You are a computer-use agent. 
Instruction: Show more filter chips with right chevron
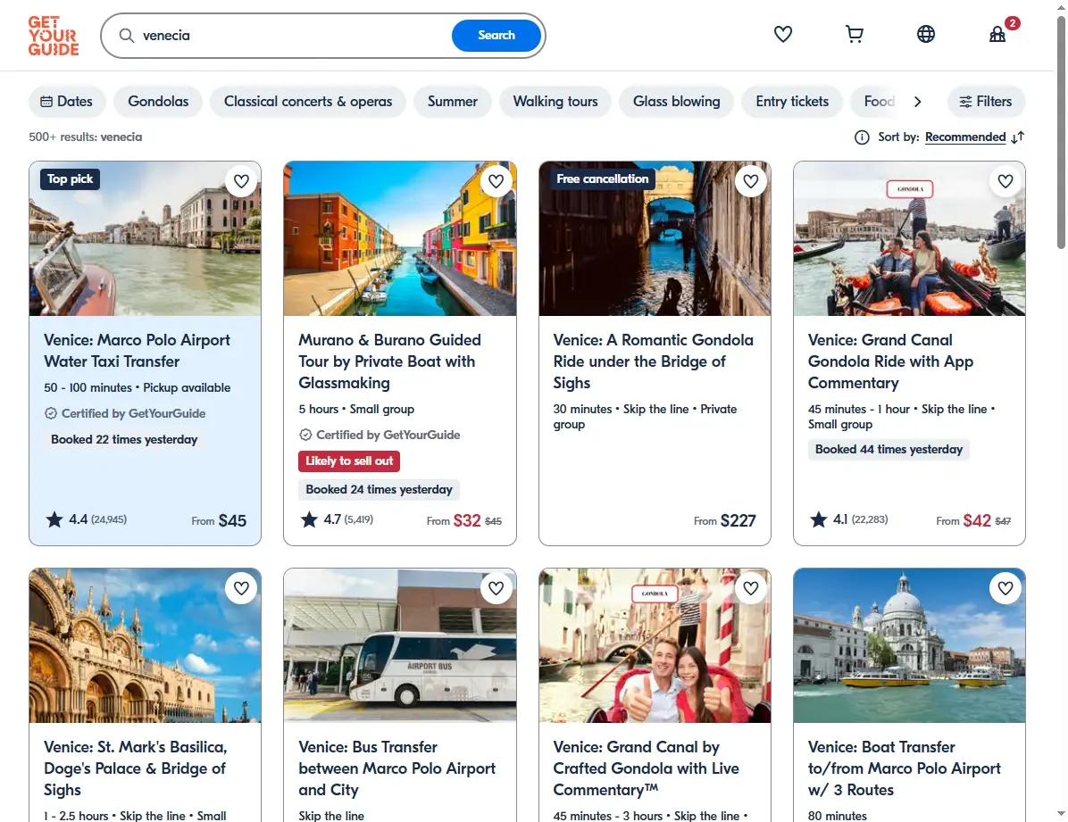(917, 102)
